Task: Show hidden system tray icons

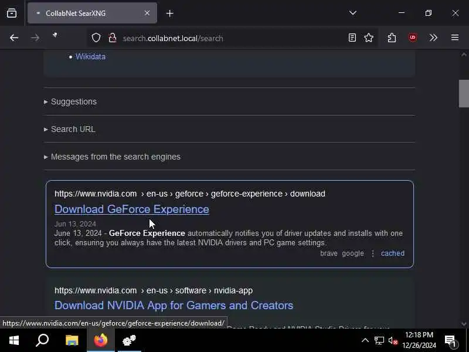Action: click(365, 340)
